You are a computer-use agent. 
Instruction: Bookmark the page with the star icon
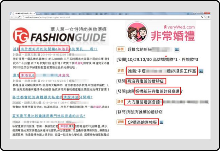pyautogui.click(x=205, y=17)
